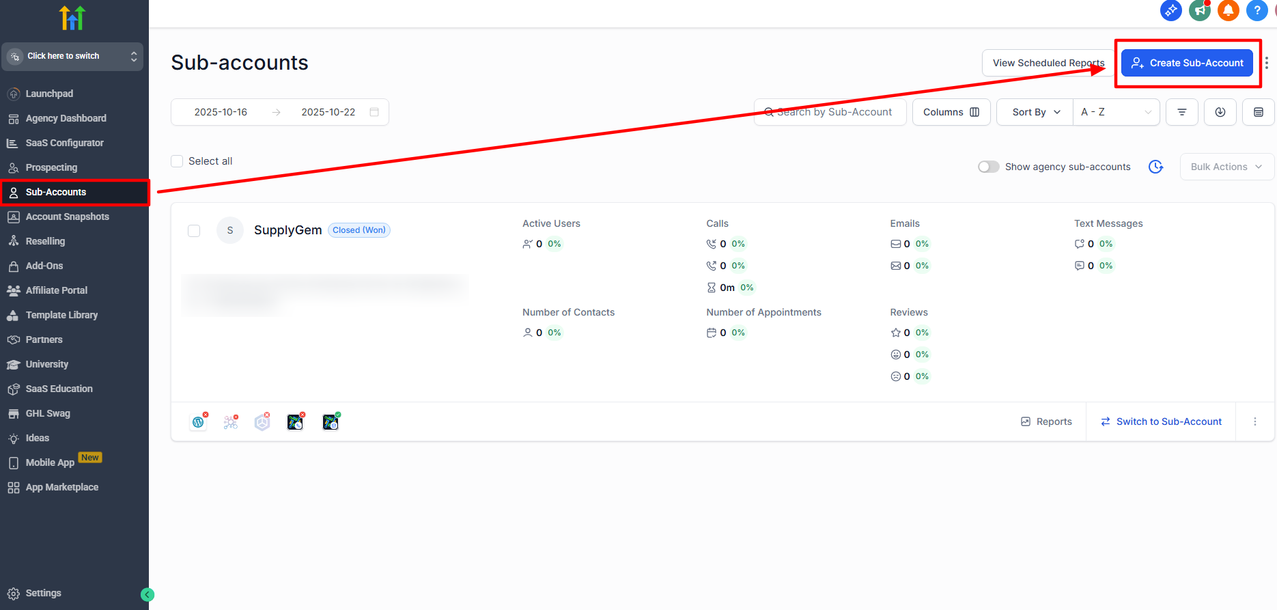Click the app icon with red badge
This screenshot has height=610, width=1277.
pyautogui.click(x=295, y=421)
